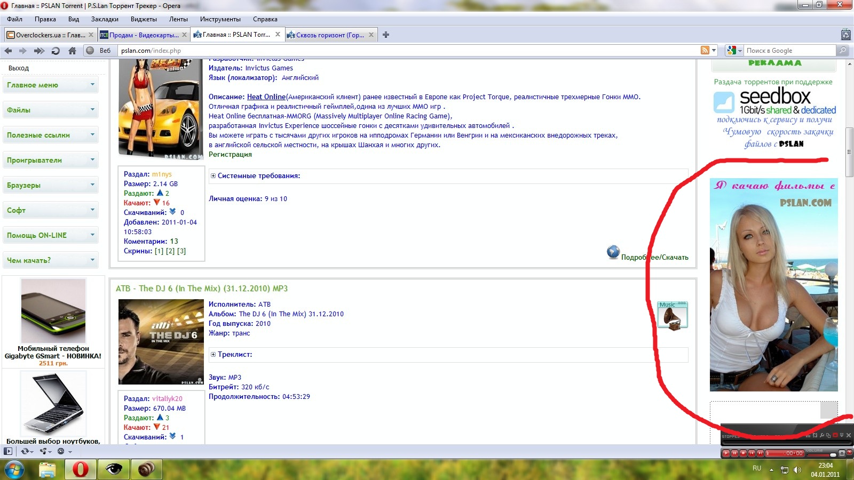
Task: Open a new tab with plus button
Action: 386,35
